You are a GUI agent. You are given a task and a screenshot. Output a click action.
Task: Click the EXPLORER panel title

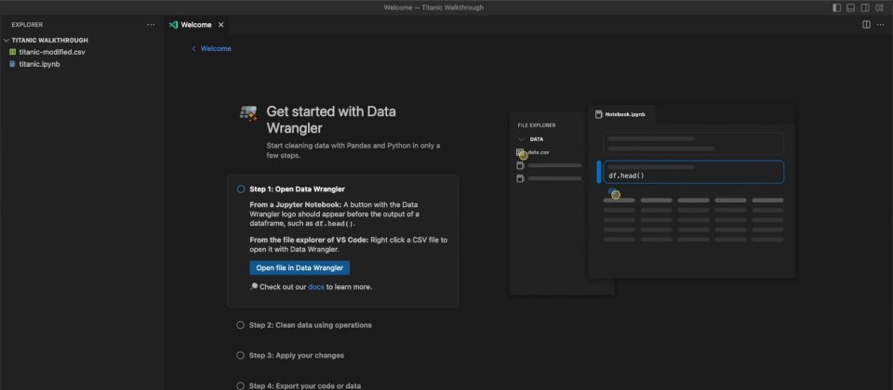(27, 24)
